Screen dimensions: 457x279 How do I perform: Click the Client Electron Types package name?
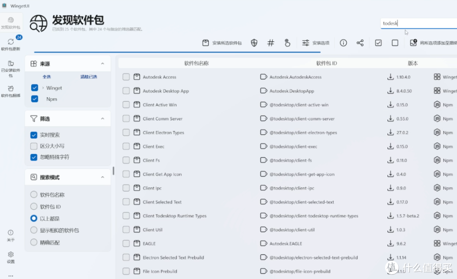coord(163,133)
